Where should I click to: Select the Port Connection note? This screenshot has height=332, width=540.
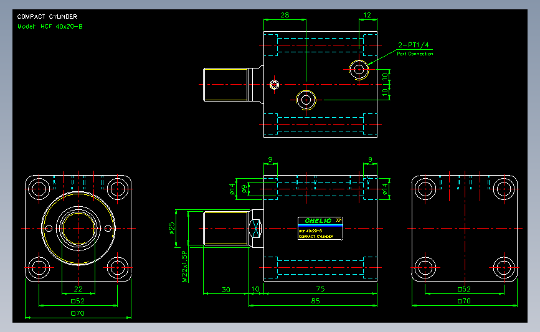pos(415,54)
